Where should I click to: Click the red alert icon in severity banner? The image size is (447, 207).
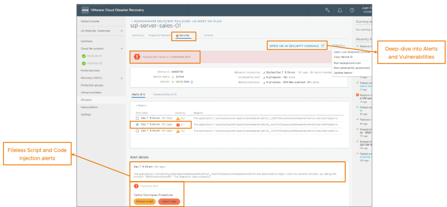[137, 57]
